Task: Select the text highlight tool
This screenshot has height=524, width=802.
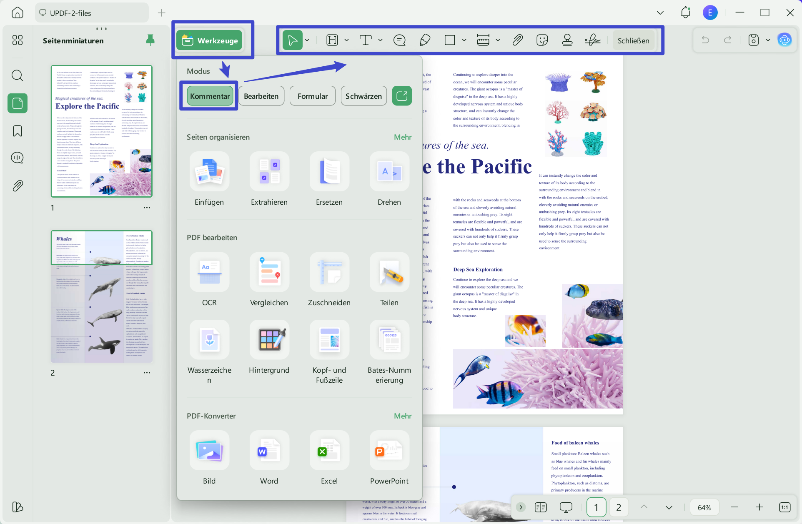Action: (x=332, y=40)
